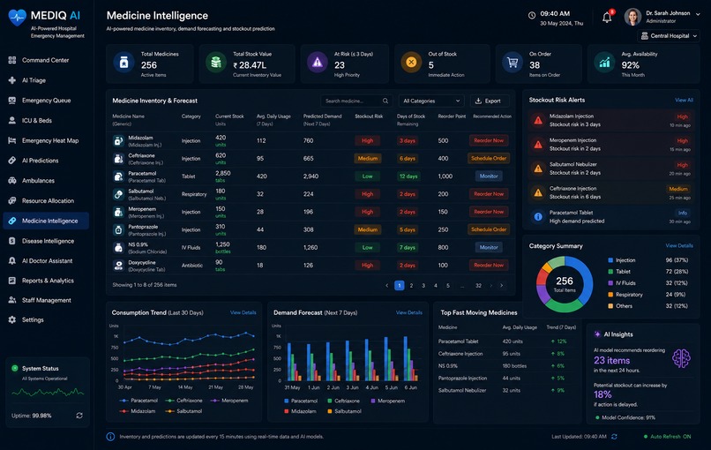Export the medicine inventory
Screen dimensions: 711x450
(490, 101)
